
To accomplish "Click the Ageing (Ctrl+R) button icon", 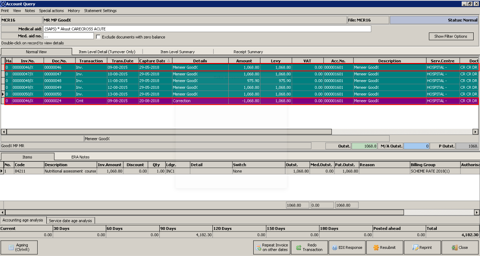I will click(x=11, y=248).
